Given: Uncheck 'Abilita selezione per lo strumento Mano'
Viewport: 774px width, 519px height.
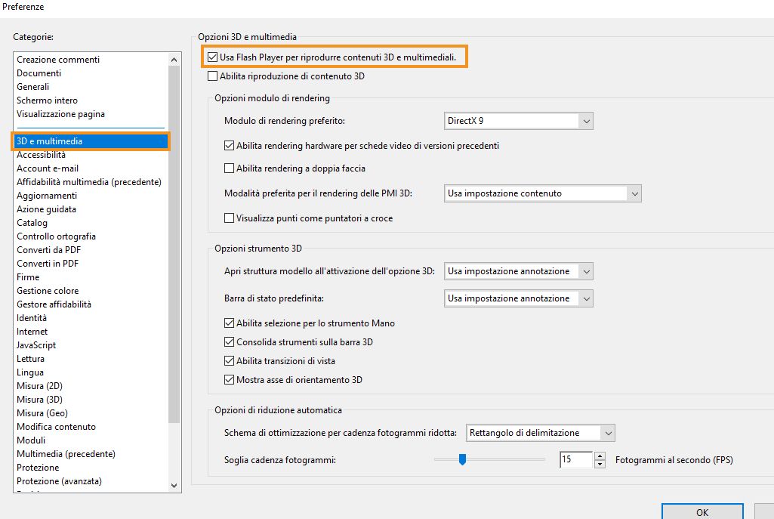Looking at the screenshot, I should click(x=229, y=322).
